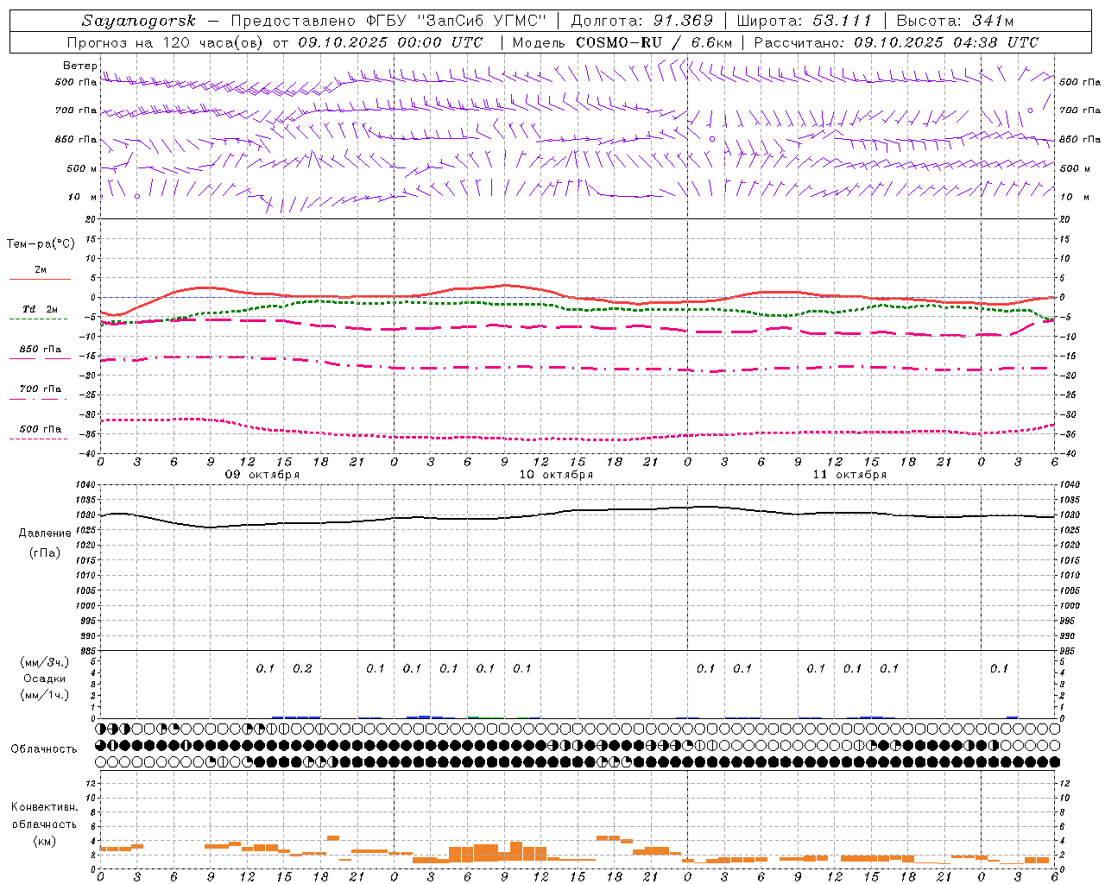Click the 'Прогноз на 120 часа(ов)' forecast line
This screenshot has height=884, width=1105.
[166, 42]
